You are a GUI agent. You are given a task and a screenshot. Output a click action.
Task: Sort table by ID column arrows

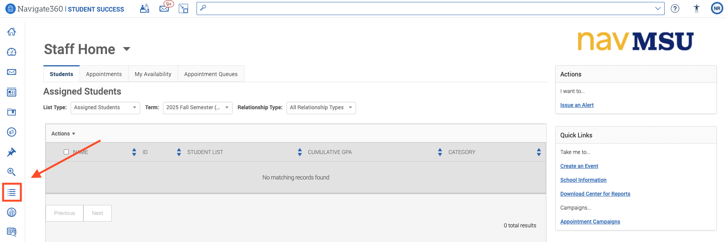[x=179, y=152]
